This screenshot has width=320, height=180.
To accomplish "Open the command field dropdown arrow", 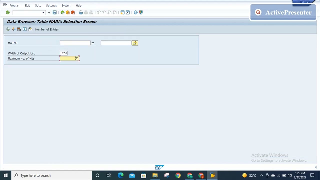I will (43, 12).
